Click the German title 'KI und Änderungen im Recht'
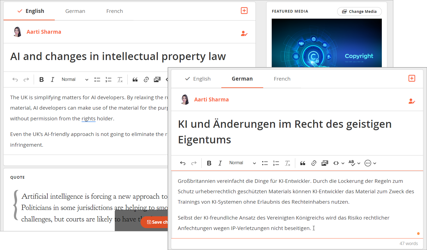427x250 pixels. pos(285,132)
